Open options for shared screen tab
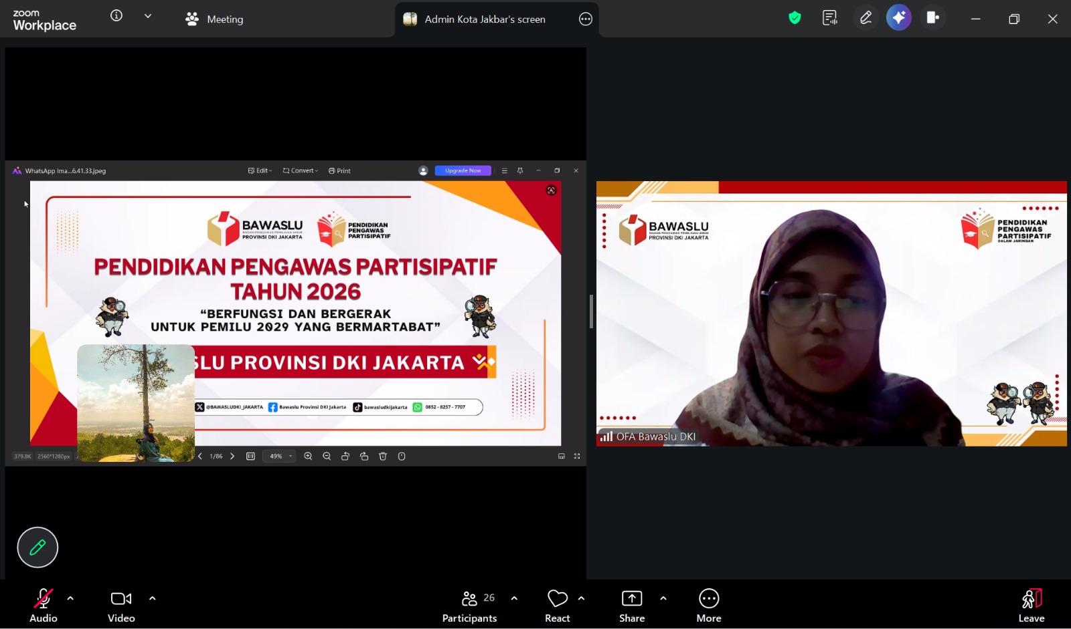This screenshot has height=629, width=1071. tap(586, 19)
